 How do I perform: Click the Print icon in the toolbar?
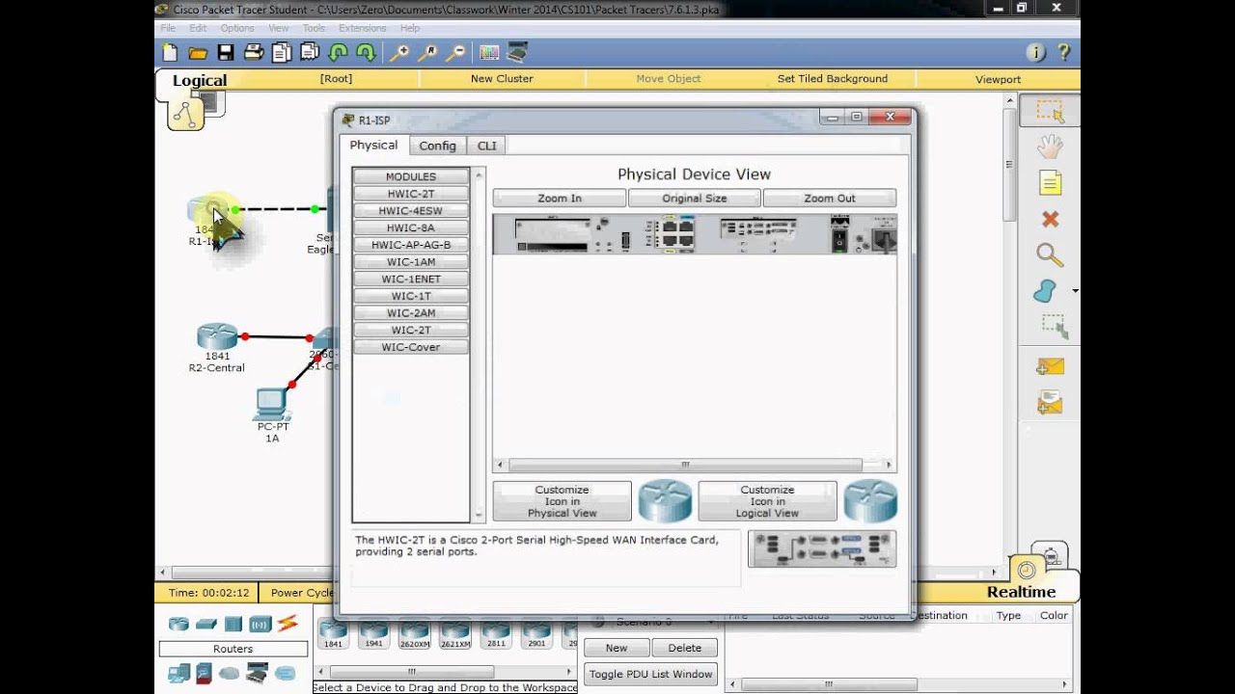tap(254, 53)
